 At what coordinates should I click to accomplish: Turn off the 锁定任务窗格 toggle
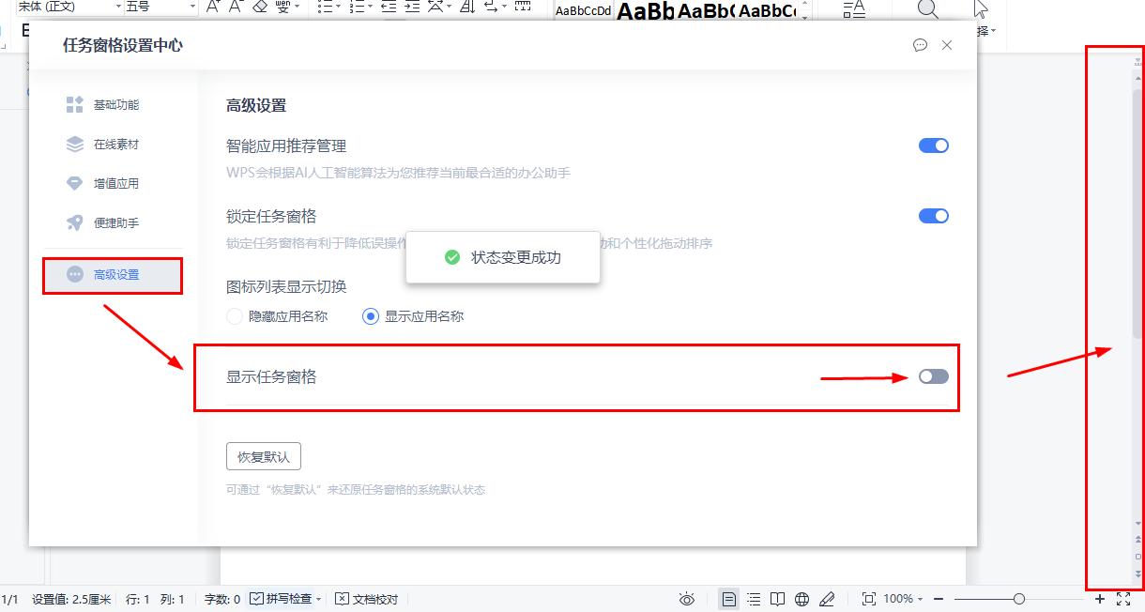(934, 215)
